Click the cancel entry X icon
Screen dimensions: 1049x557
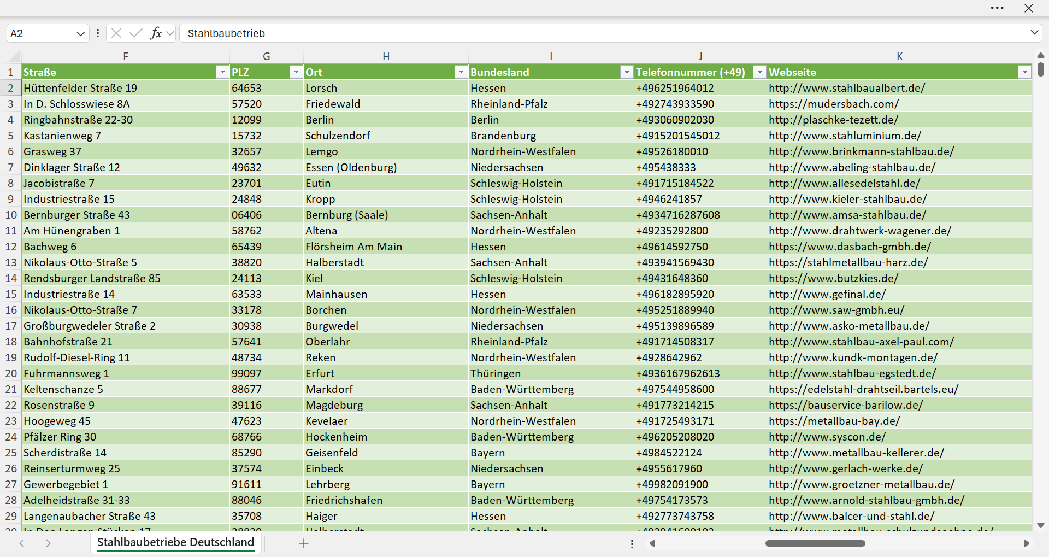point(116,33)
